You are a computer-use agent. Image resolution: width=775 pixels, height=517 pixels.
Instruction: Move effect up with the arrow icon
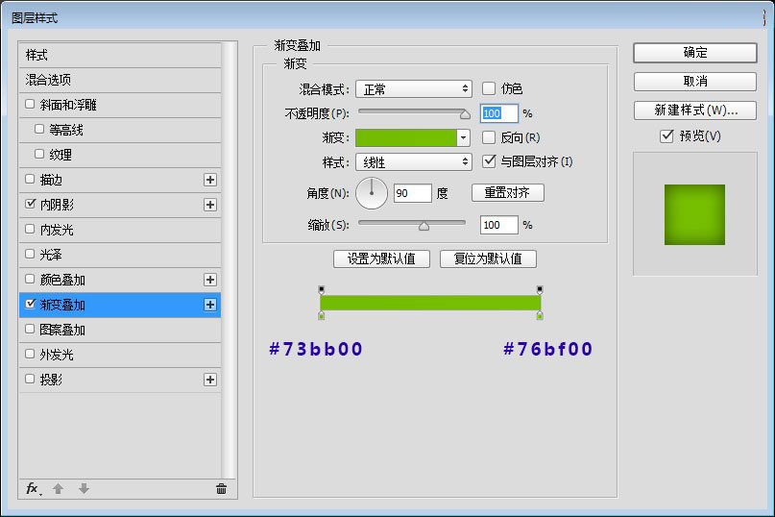click(58, 489)
